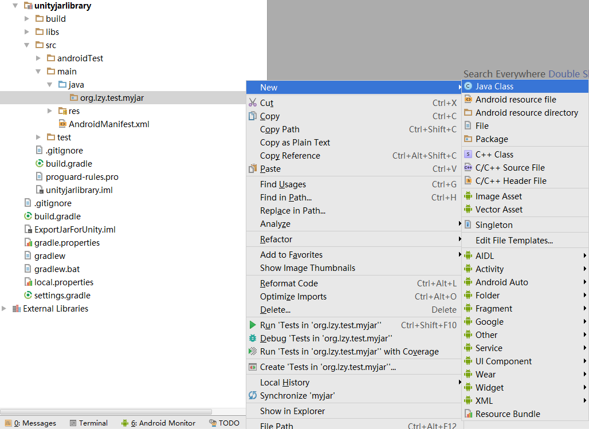
Task: Select org.lzy.test.myjar package in tree
Action: point(112,98)
